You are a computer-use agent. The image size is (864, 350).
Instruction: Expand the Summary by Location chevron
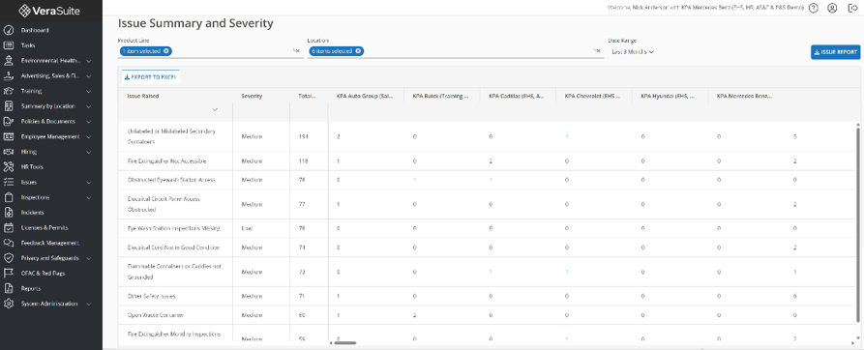89,106
